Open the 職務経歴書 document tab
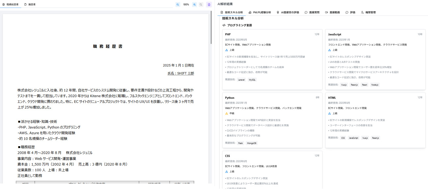Viewport: 428px width, 192px height. click(11, 5)
